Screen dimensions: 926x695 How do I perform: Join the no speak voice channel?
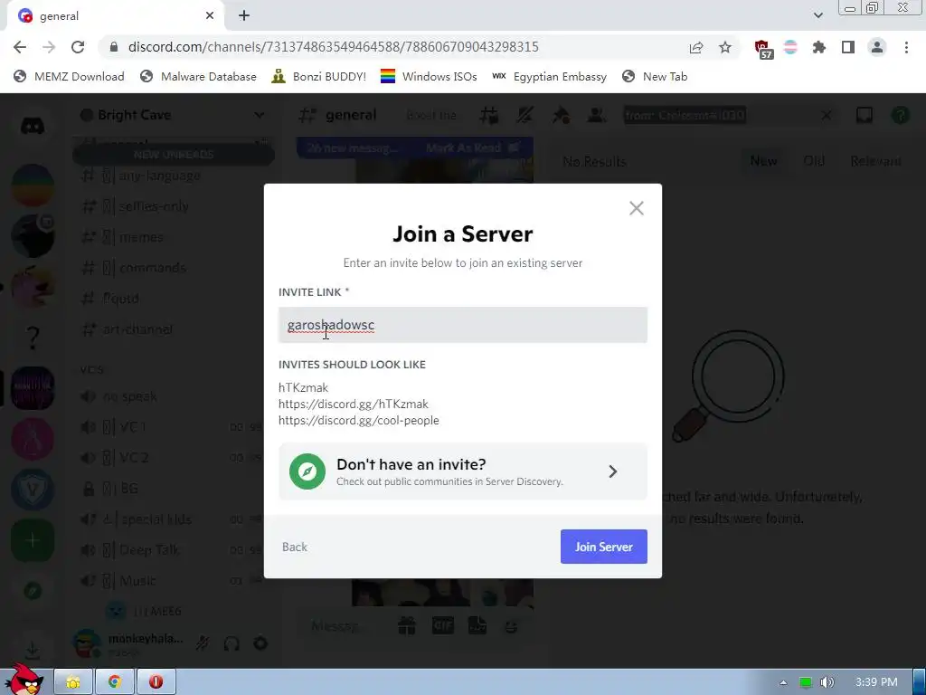pos(173,396)
